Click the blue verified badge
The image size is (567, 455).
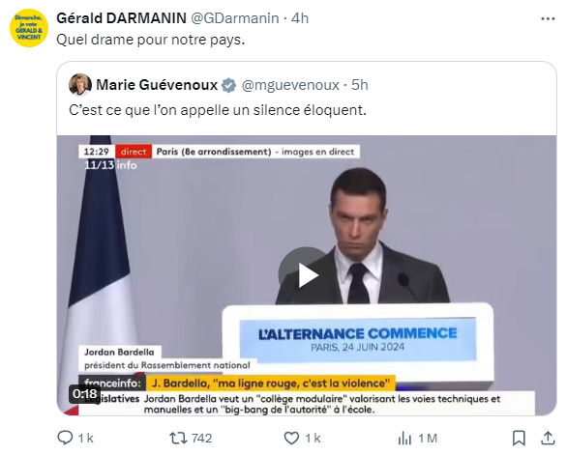(229, 85)
